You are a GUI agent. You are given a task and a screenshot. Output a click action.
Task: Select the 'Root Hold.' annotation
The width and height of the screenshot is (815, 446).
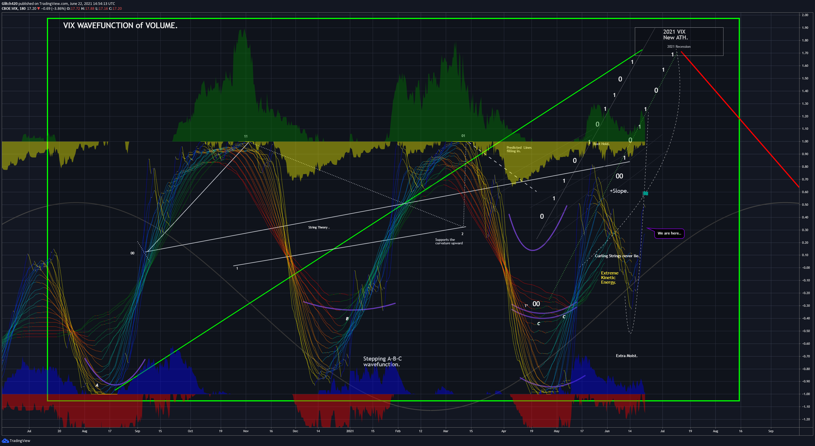601,144
